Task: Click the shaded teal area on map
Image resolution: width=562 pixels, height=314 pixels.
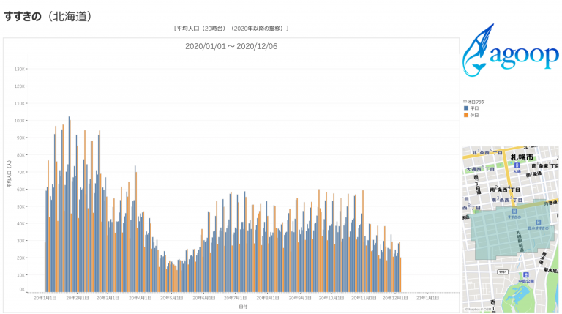Action: click(x=498, y=234)
